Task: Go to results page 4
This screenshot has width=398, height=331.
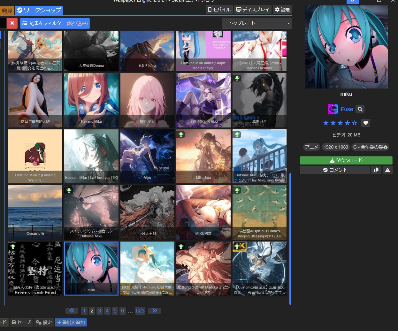Action: (107, 311)
